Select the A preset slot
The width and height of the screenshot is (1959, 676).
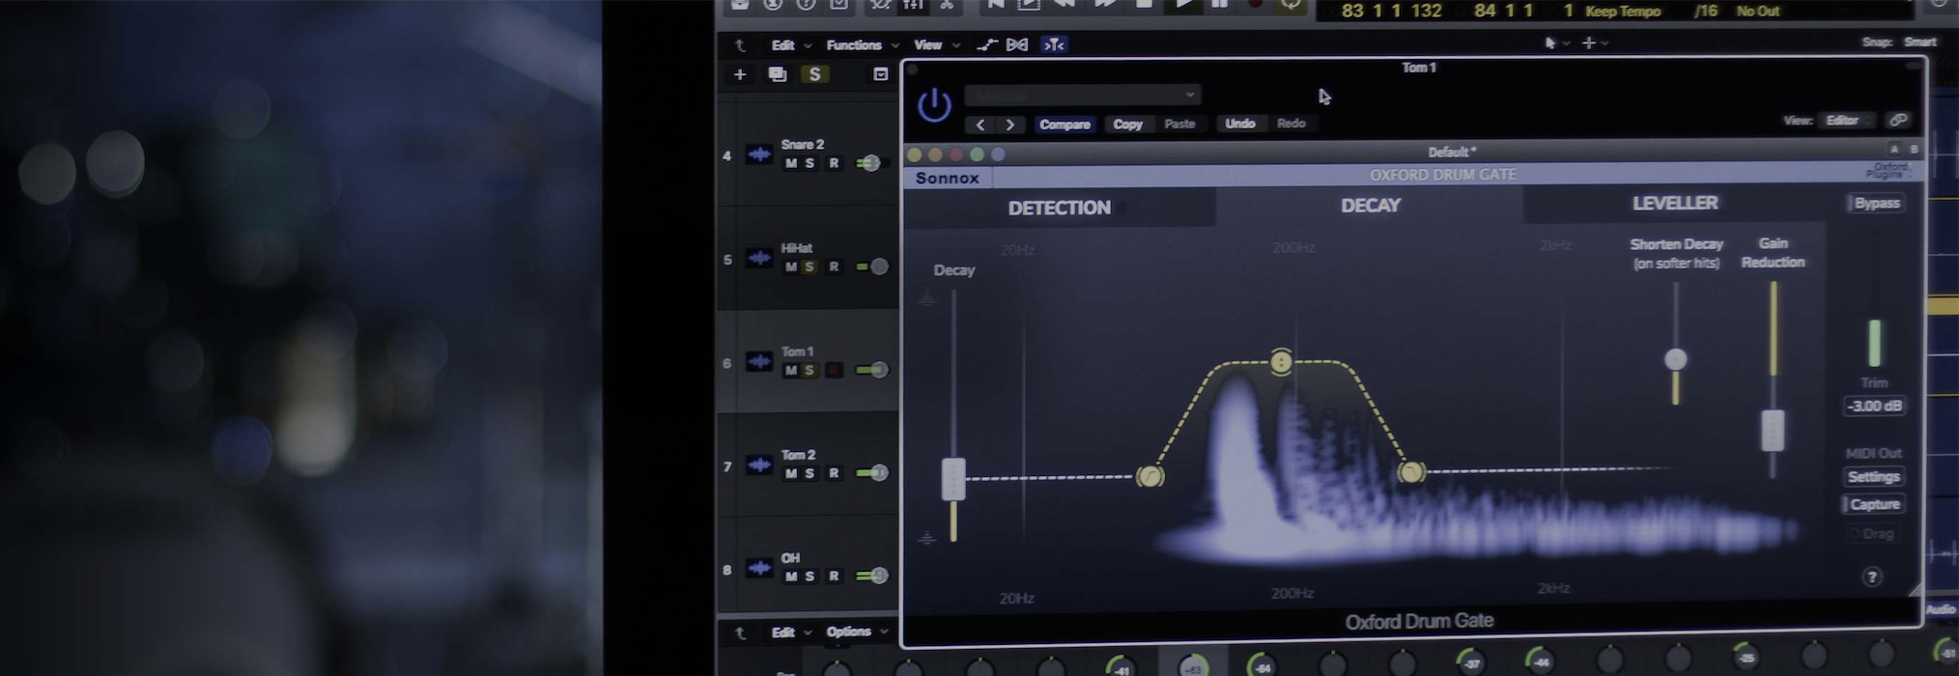[1893, 149]
